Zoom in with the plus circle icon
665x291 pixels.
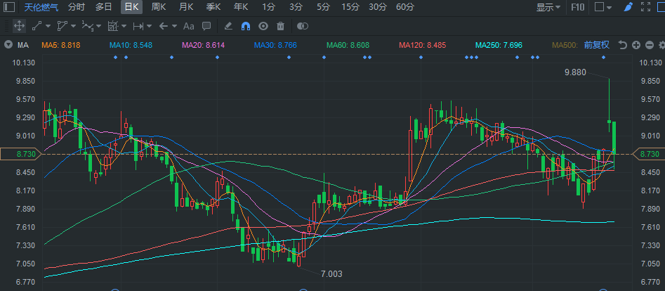(636, 44)
